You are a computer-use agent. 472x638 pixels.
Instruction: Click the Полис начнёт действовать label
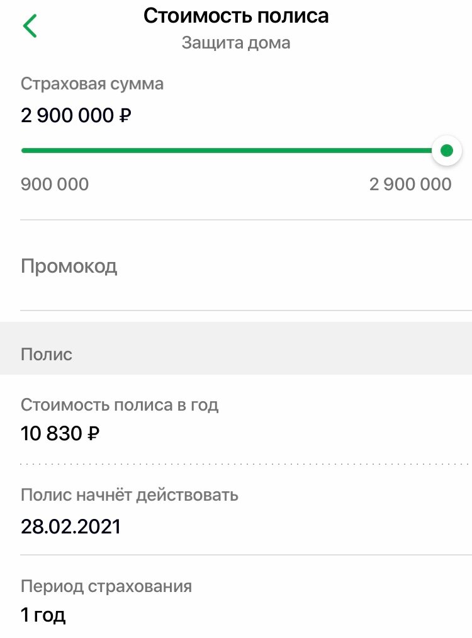129,495
